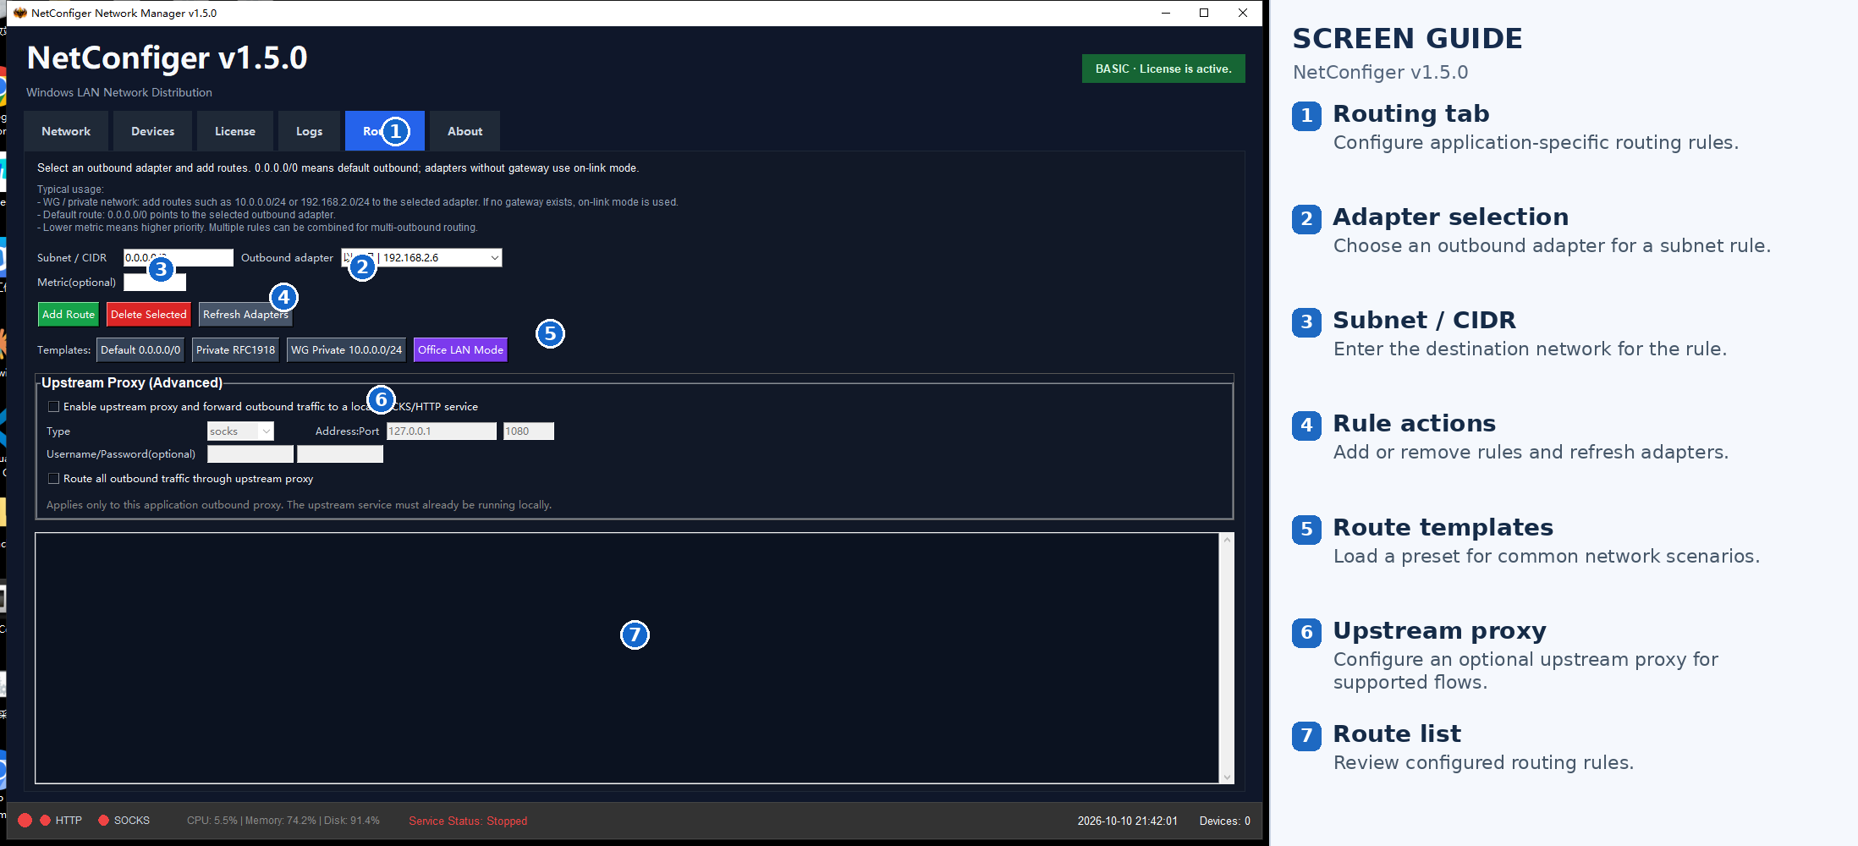
Task: Minimize the NetConfiger window
Action: click(x=1166, y=13)
